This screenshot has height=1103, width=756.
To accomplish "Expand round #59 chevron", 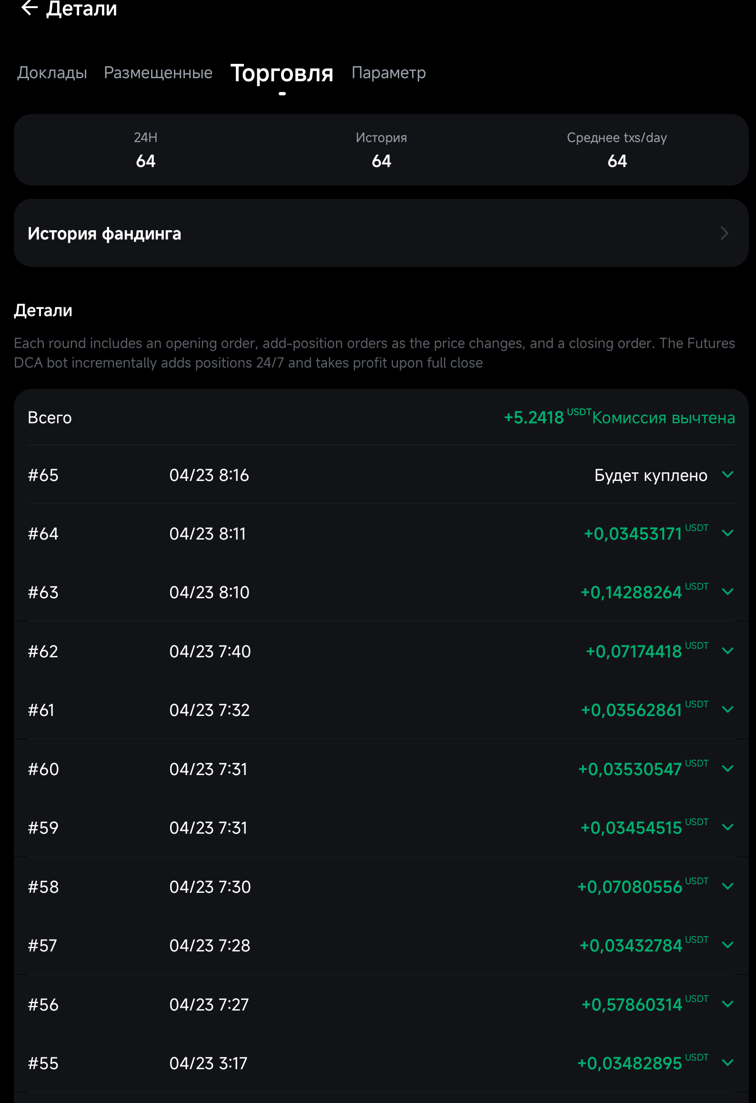I will (x=727, y=827).
